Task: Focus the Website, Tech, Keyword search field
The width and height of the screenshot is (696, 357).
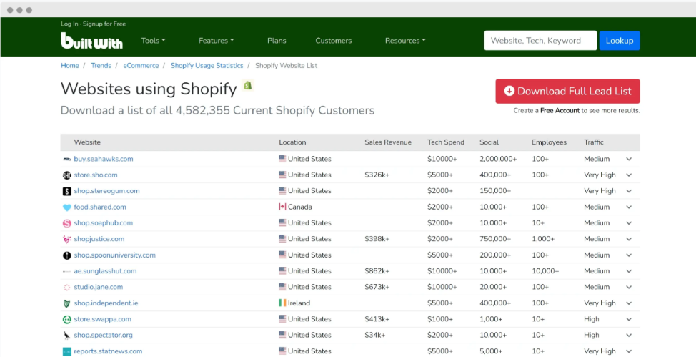Action: tap(540, 41)
